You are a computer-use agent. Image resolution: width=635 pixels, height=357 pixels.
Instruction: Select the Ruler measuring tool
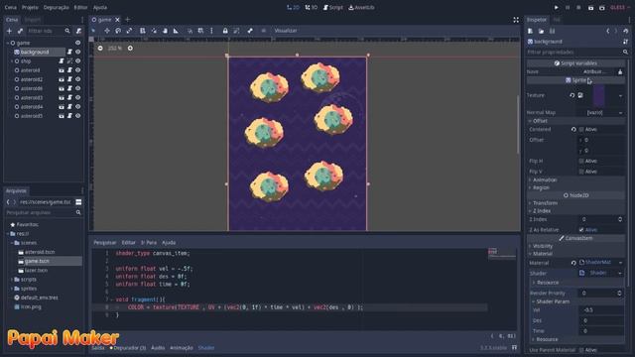176,31
